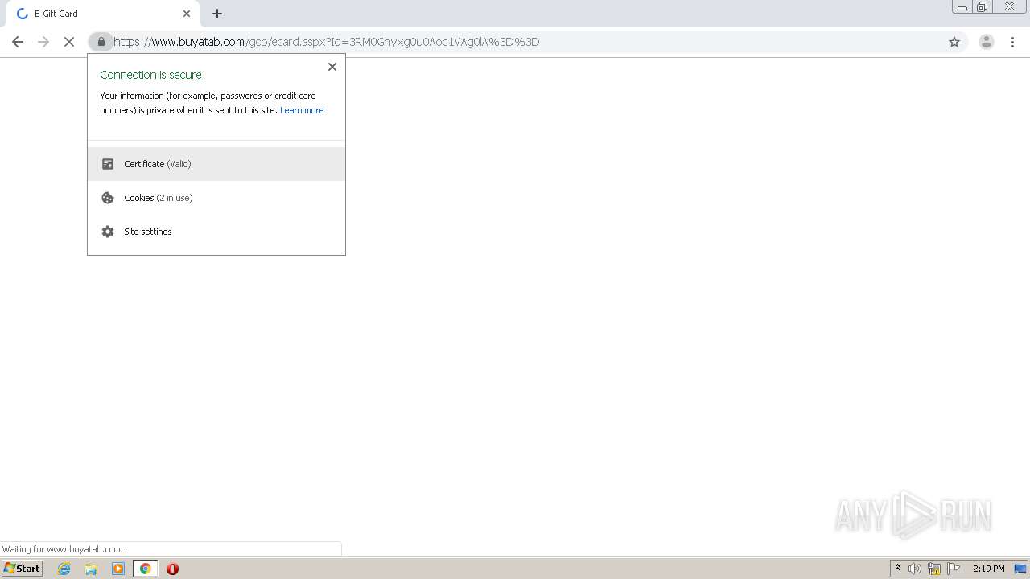Open the Windows Start menu
1030x579 pixels.
click(23, 569)
